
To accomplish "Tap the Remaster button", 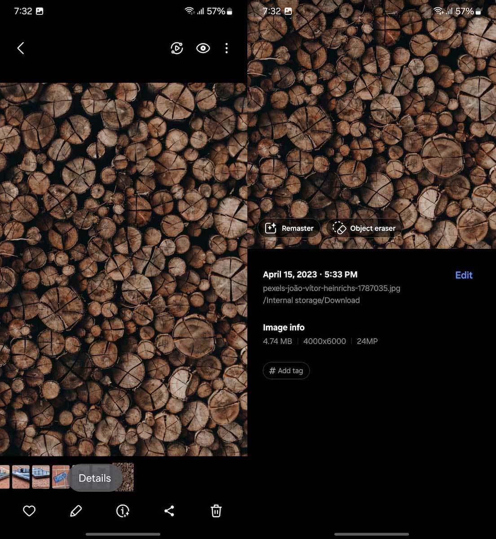I will pos(289,228).
